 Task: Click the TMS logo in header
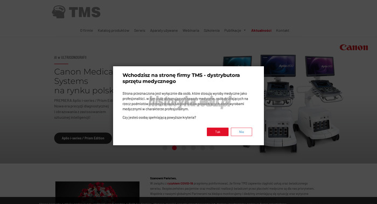[x=76, y=12]
